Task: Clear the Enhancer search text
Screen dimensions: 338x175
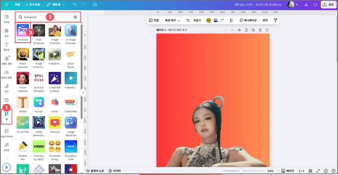Action: tap(75, 17)
